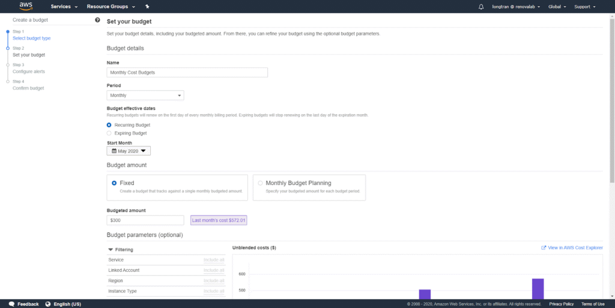Set Service filter Include all
Screen dimensions: 615x308
pos(214,260)
